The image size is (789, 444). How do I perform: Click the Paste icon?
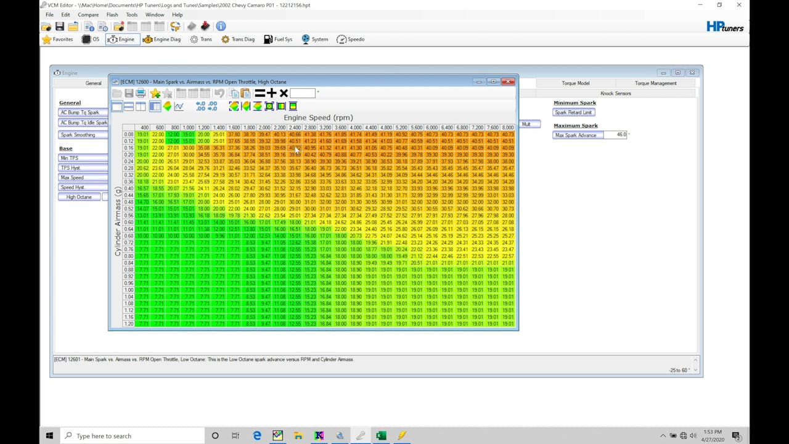[x=245, y=92]
